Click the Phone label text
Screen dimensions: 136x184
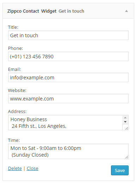[16, 48]
